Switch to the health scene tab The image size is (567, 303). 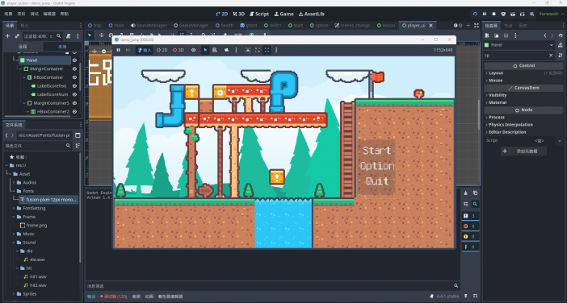point(225,26)
